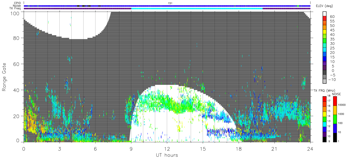Click the black segment of the TX FRQ colour bar

[324, 139]
